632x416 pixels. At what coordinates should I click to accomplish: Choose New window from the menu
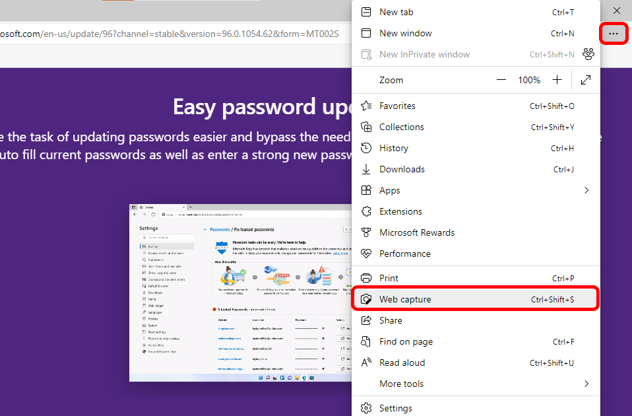pyautogui.click(x=476, y=33)
